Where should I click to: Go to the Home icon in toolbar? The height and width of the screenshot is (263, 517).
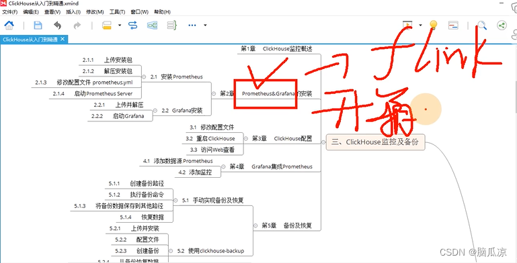(9, 25)
